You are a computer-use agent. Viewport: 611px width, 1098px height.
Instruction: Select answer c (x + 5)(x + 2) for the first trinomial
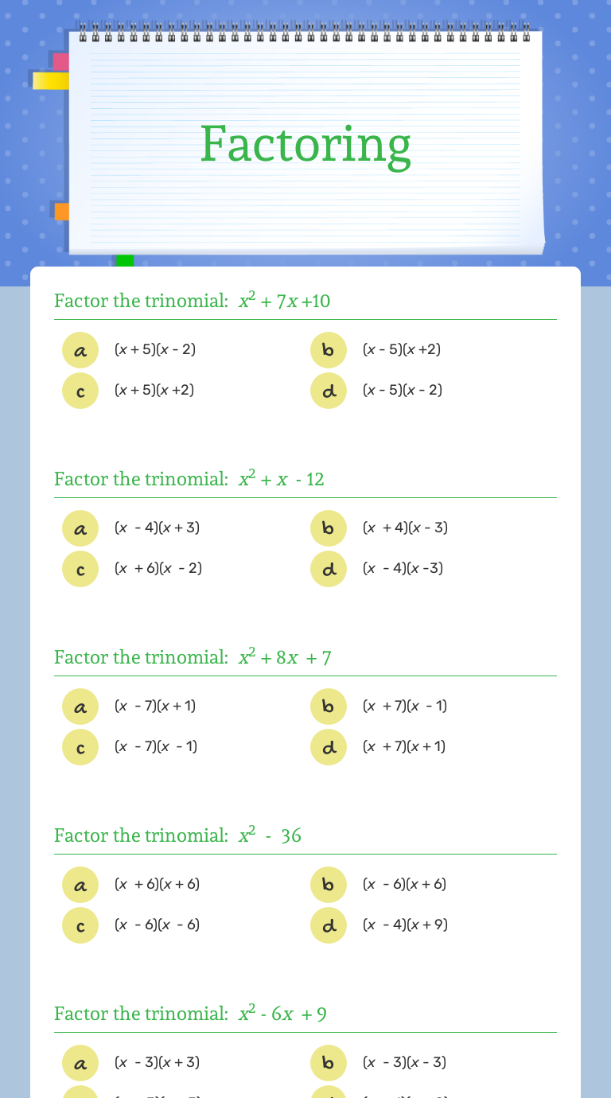click(80, 391)
